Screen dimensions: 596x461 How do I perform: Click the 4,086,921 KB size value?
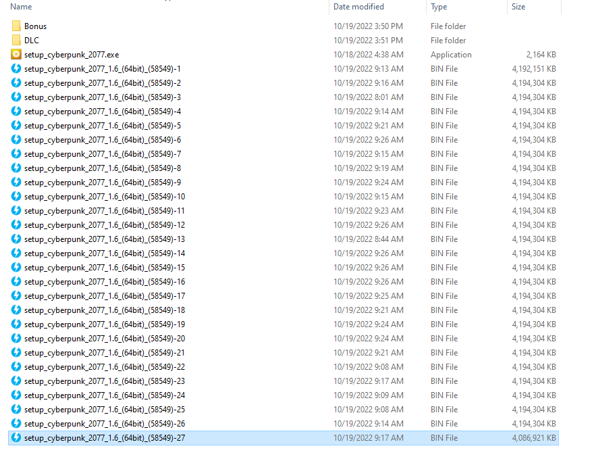pos(534,438)
